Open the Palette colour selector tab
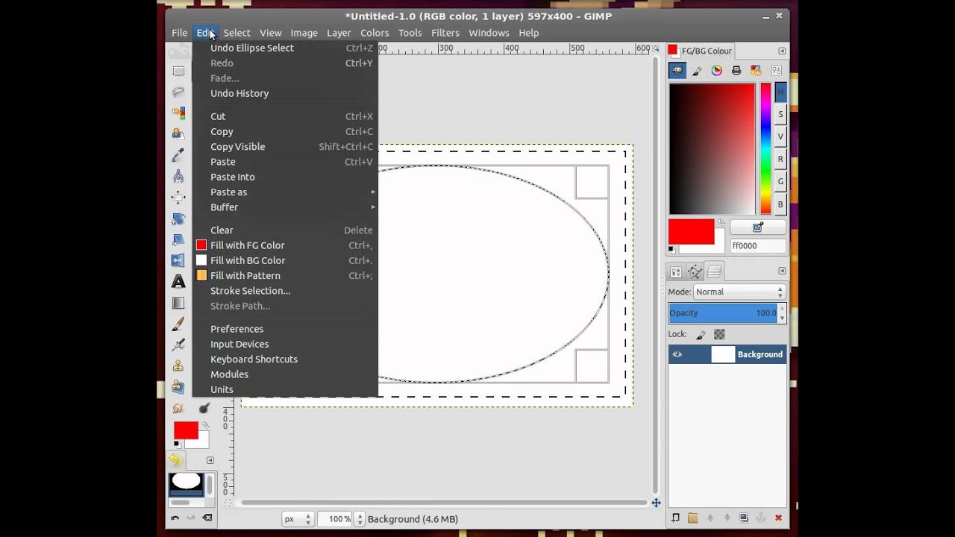Viewport: 955px width, 537px height. (x=756, y=70)
